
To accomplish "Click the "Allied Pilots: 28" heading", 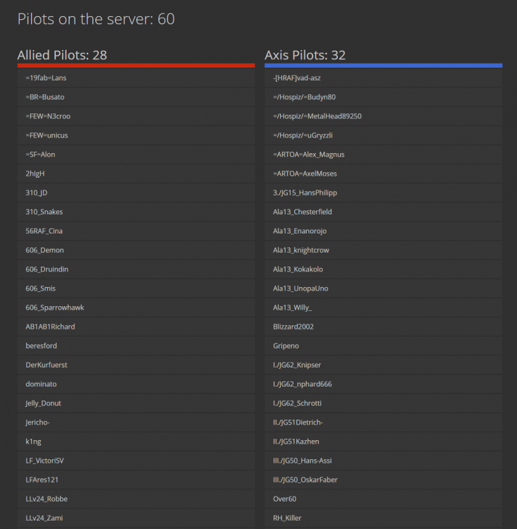I will tap(62, 55).
